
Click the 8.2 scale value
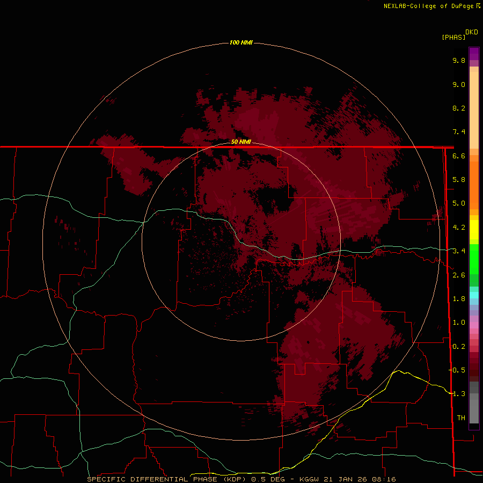click(x=459, y=108)
